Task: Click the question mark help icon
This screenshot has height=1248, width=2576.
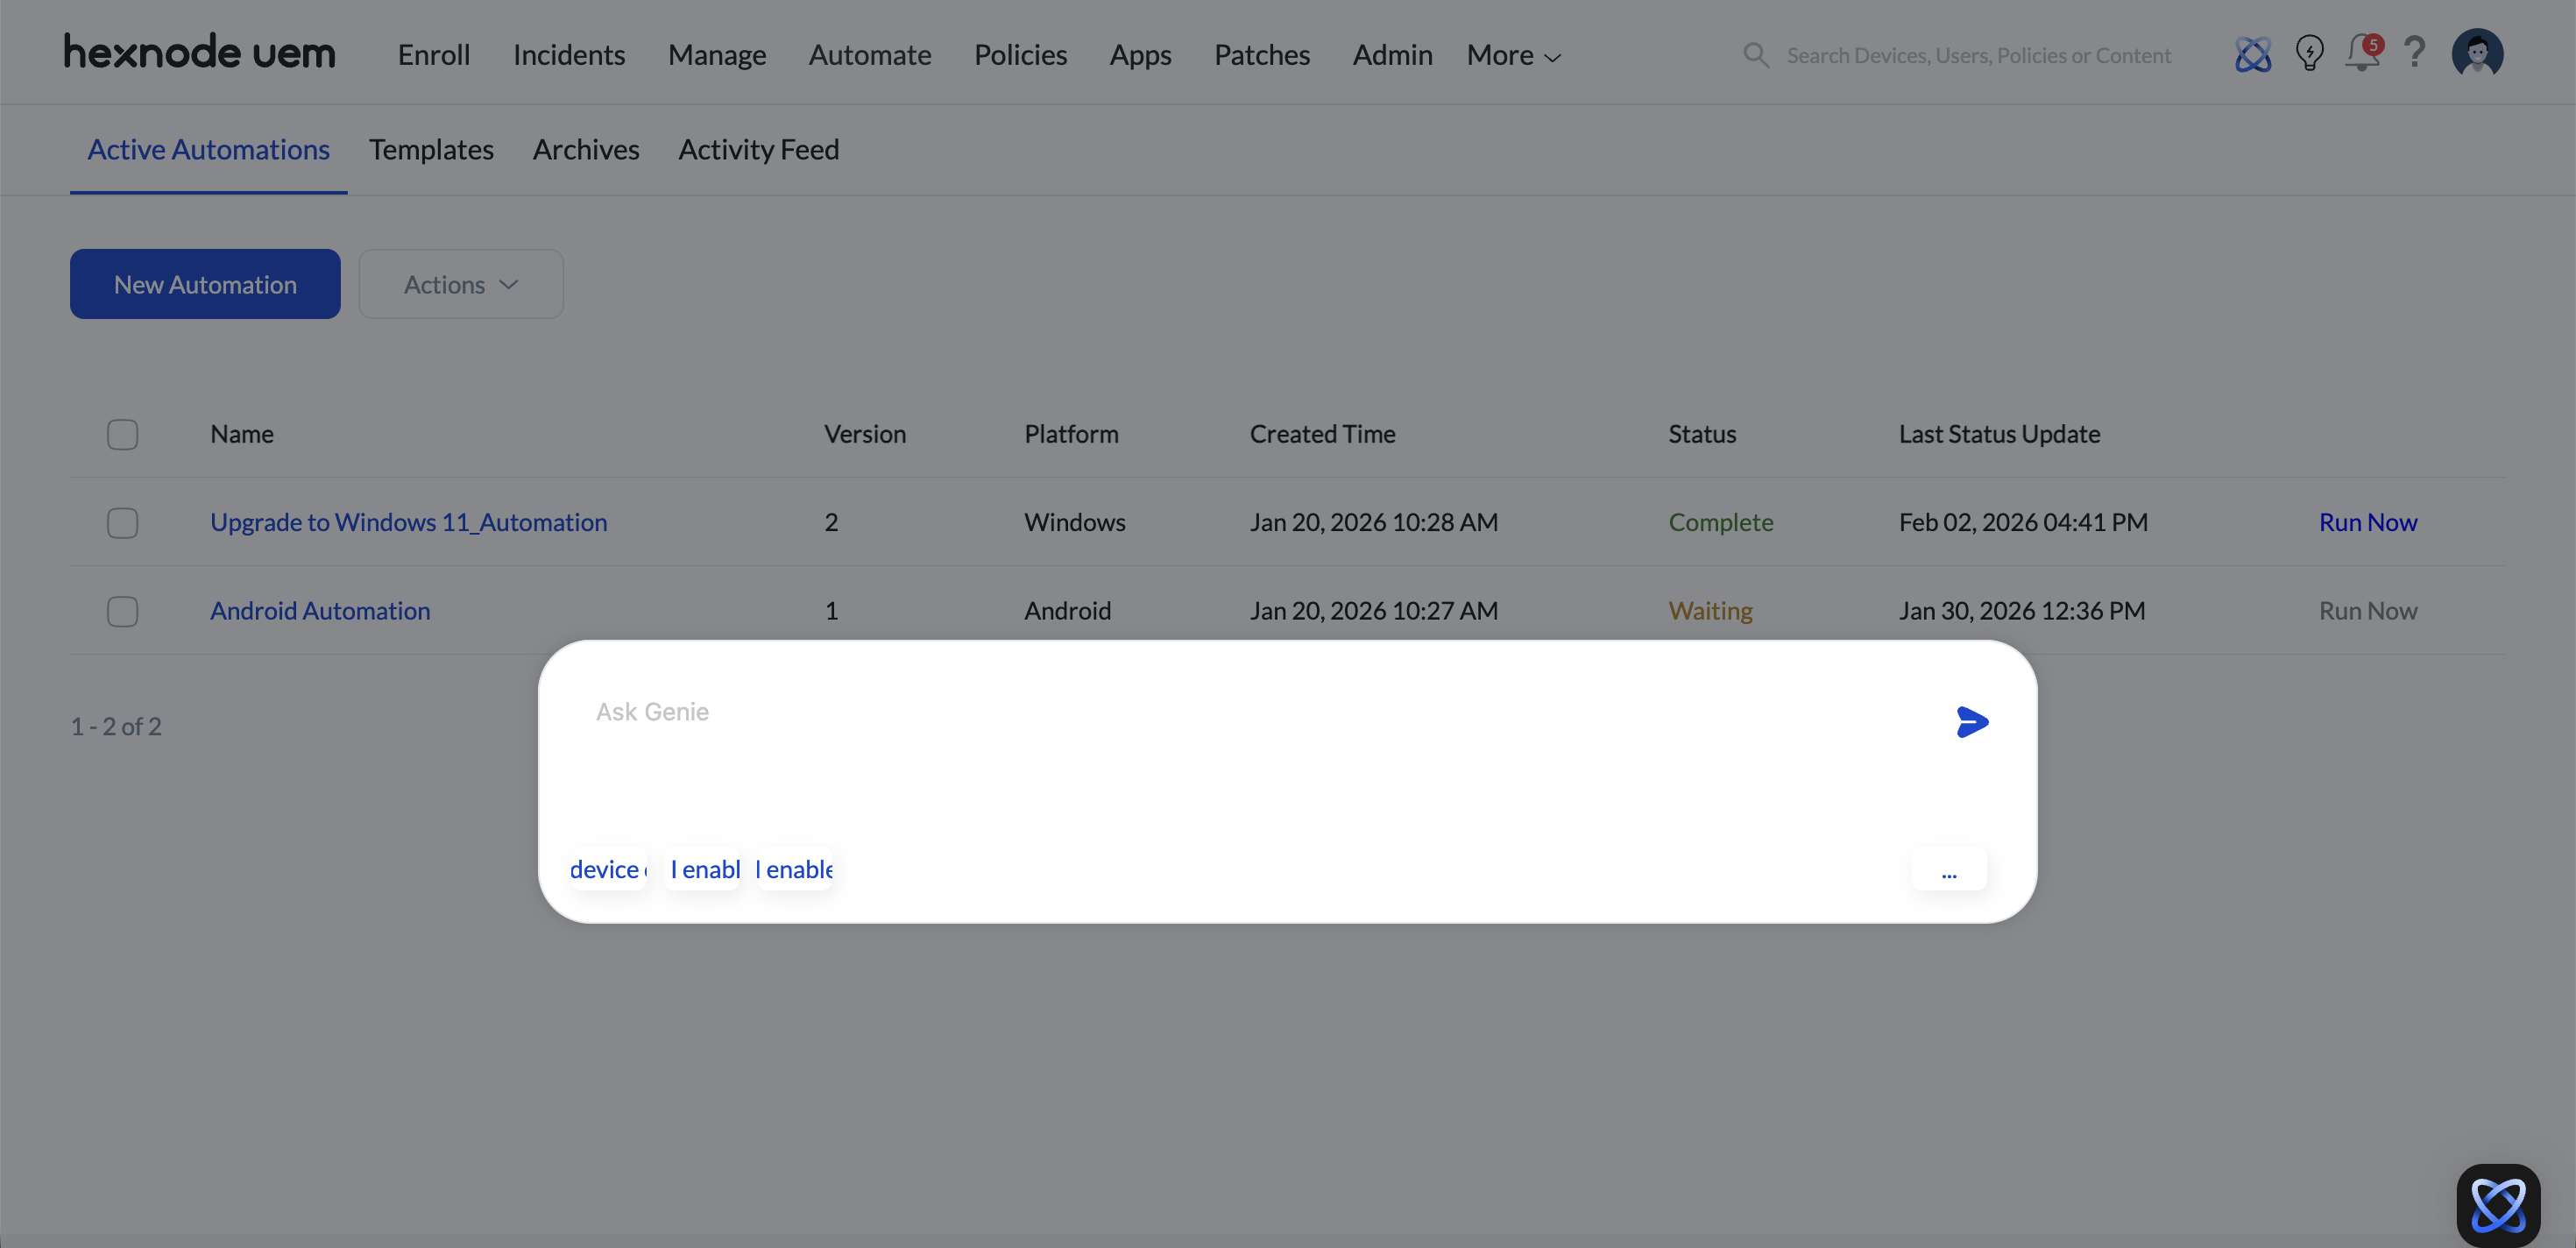Action: tap(2414, 52)
